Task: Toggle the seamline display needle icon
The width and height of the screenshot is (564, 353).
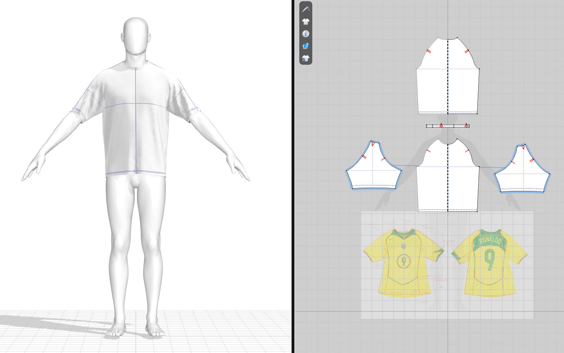Action: (306, 9)
